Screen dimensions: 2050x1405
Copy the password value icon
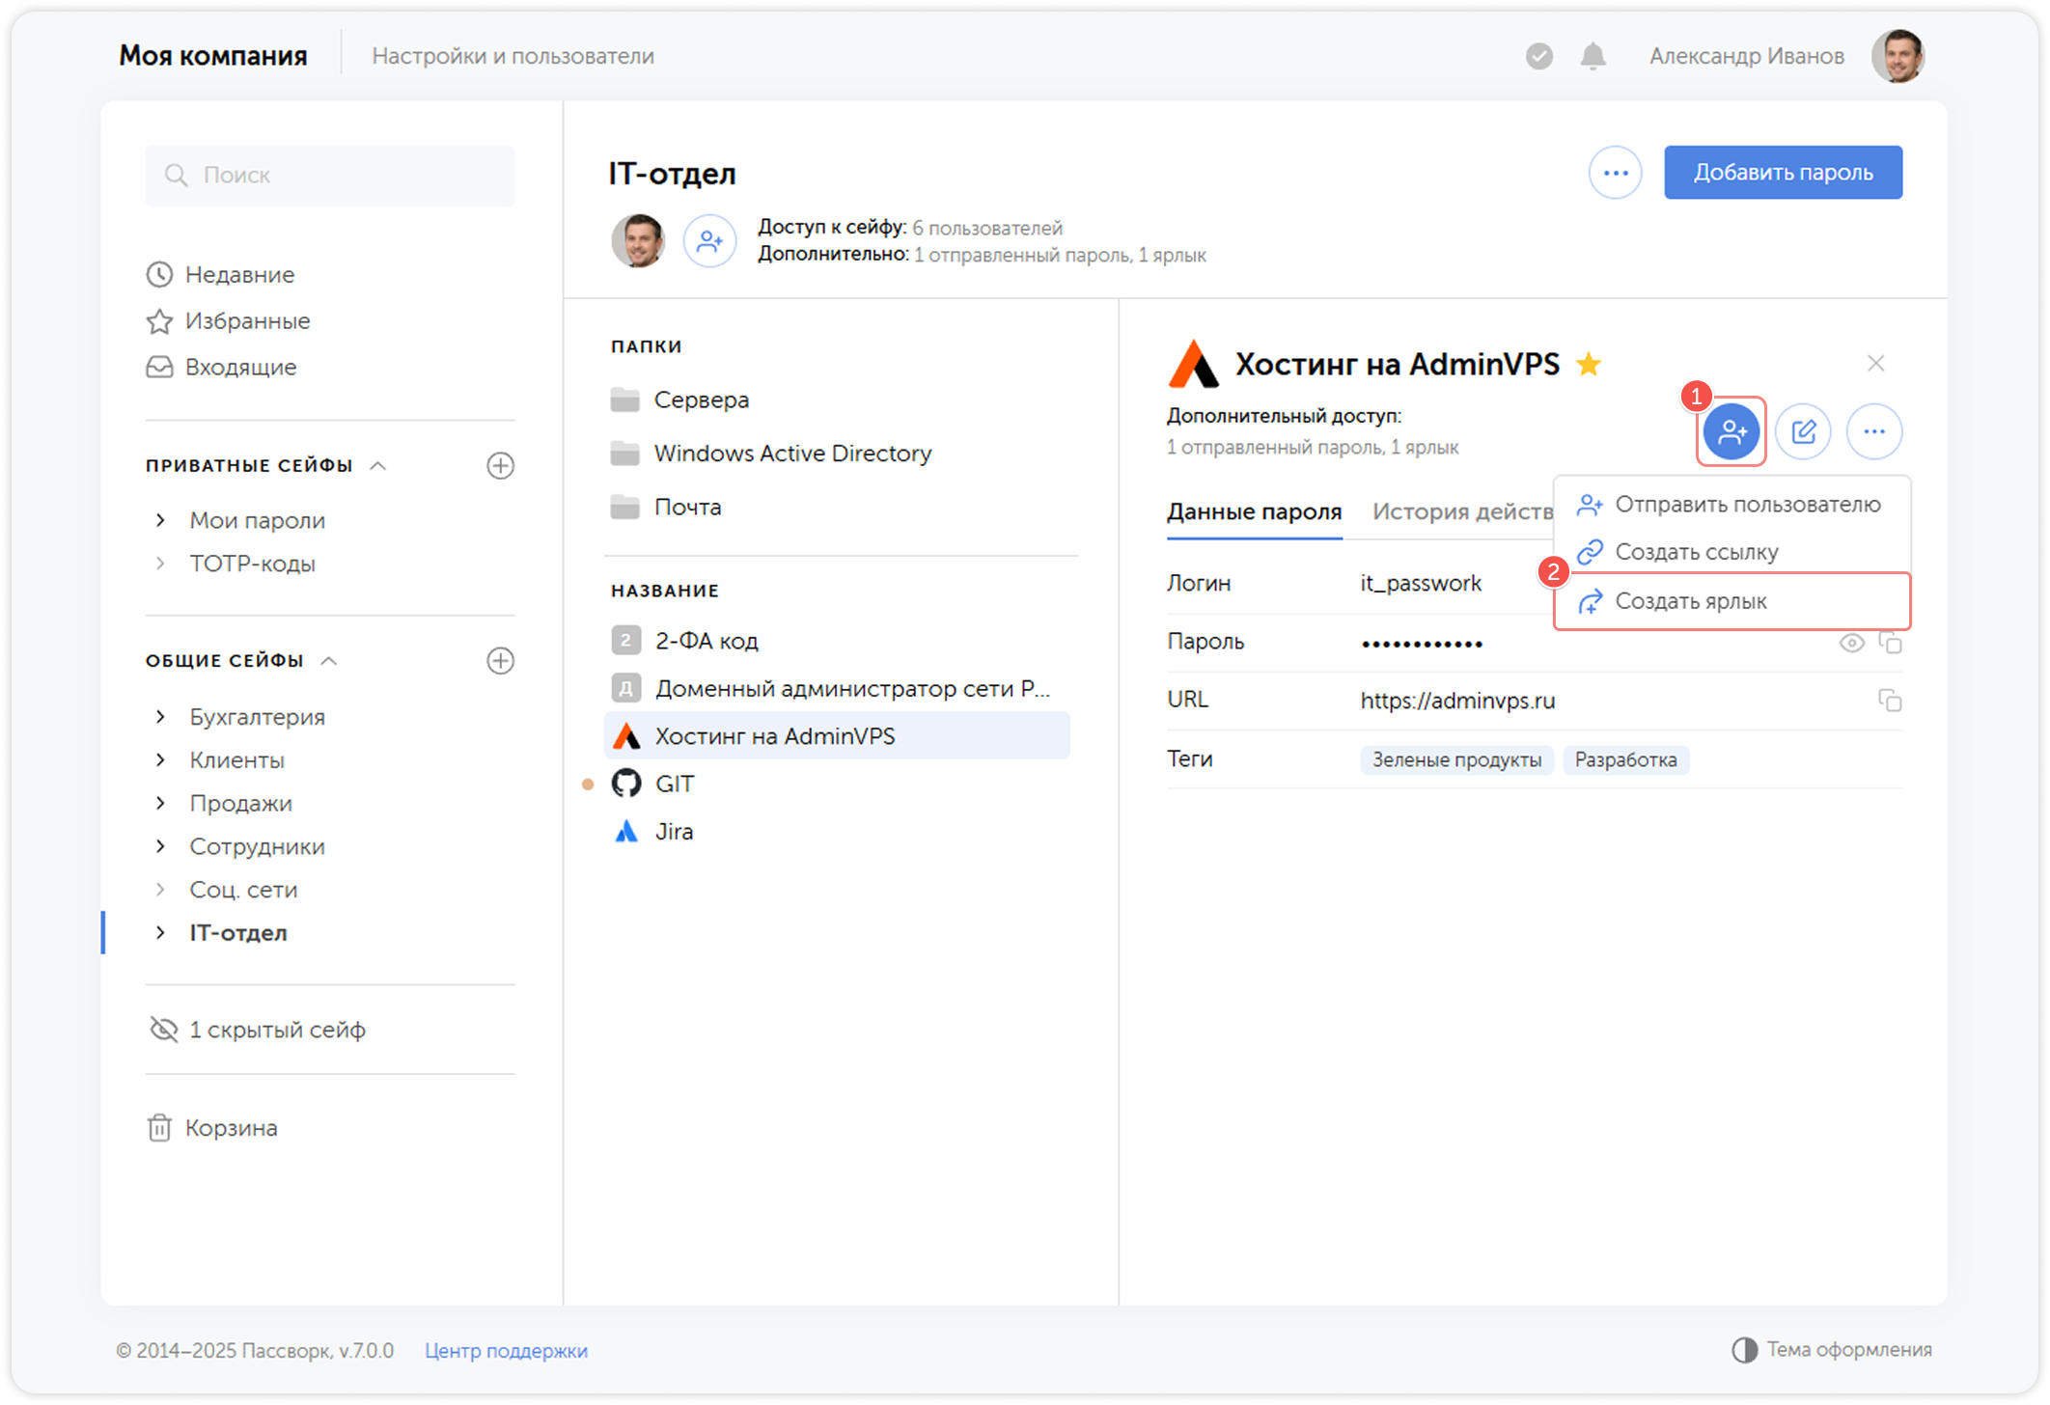coord(1890,643)
